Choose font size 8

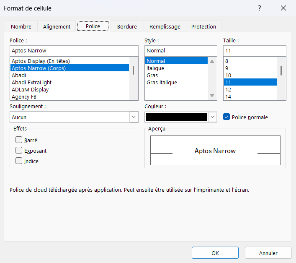[x=250, y=61]
